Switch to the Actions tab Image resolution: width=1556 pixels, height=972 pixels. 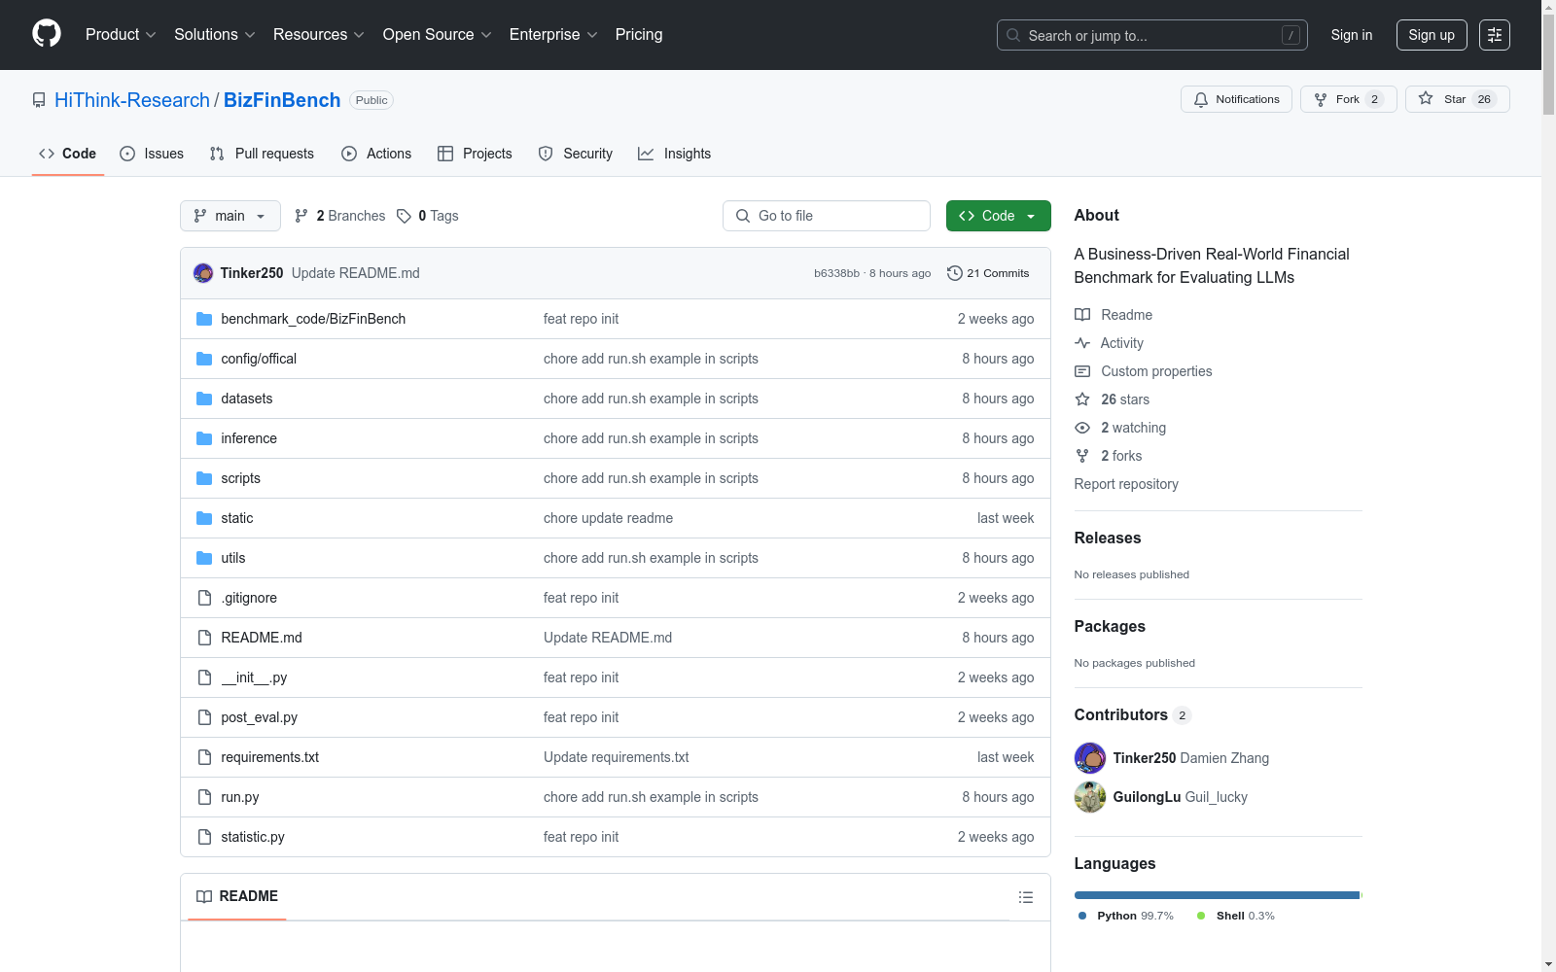(376, 154)
